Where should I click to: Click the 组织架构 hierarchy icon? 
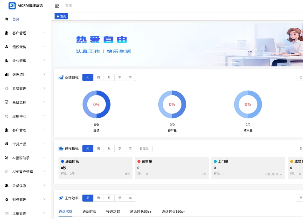tap(7, 47)
